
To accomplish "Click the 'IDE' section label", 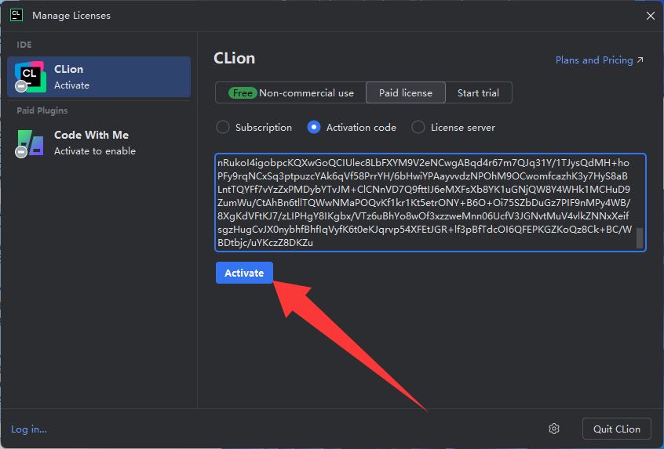I will [24, 45].
